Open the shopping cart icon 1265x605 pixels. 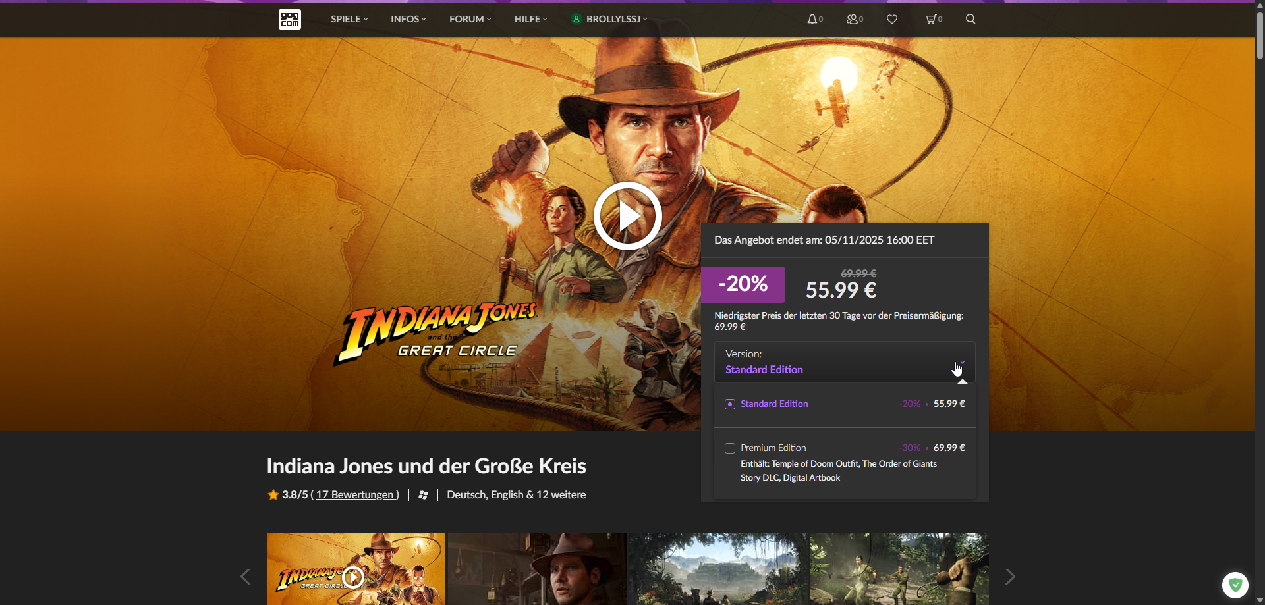coord(934,19)
